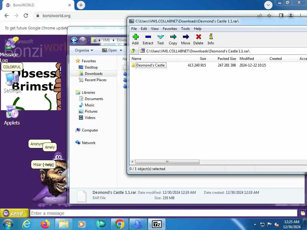Delete the selection with the red X icon
The width and height of the screenshot is (307, 230).
(x=198, y=39)
